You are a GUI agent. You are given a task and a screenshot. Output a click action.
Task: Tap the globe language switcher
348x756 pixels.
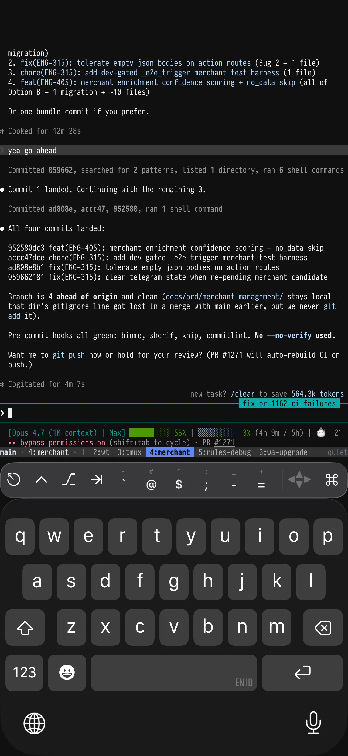point(34,724)
